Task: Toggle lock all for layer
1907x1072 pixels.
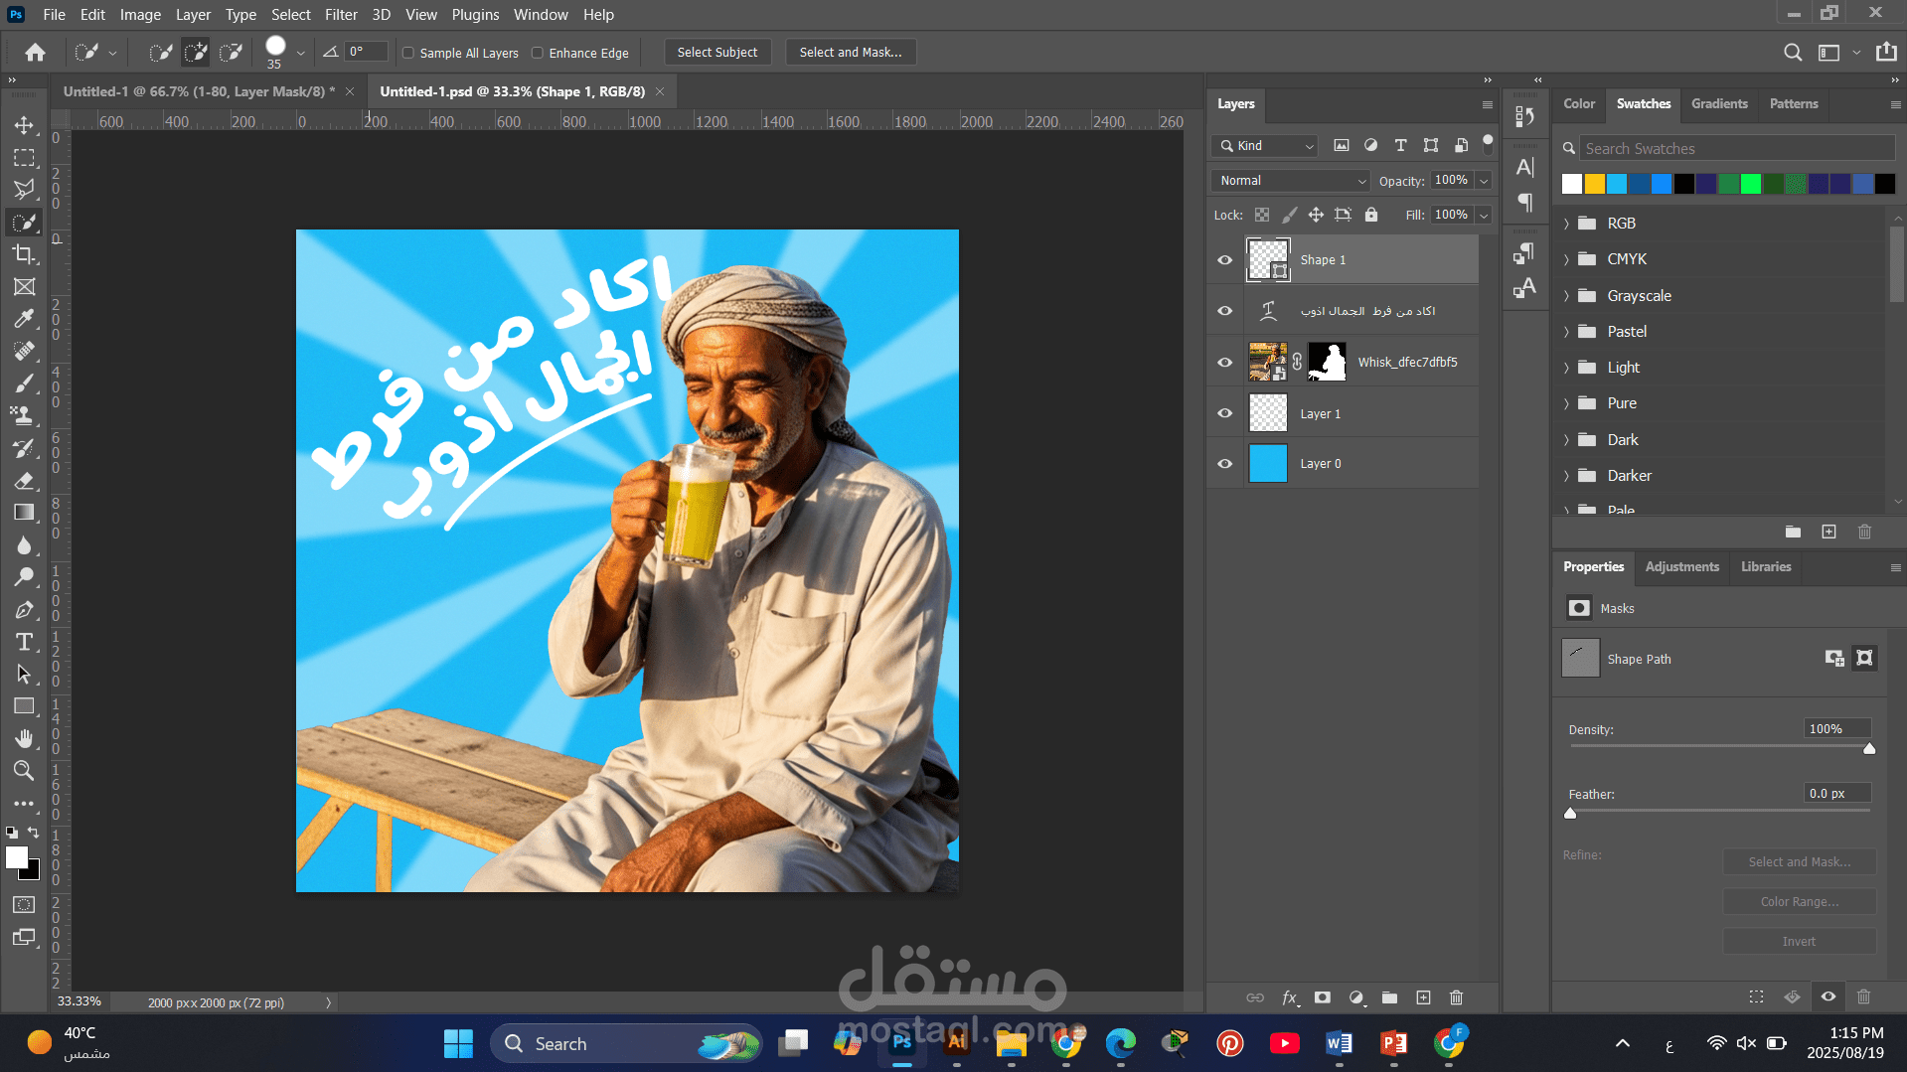Action: point(1371,215)
